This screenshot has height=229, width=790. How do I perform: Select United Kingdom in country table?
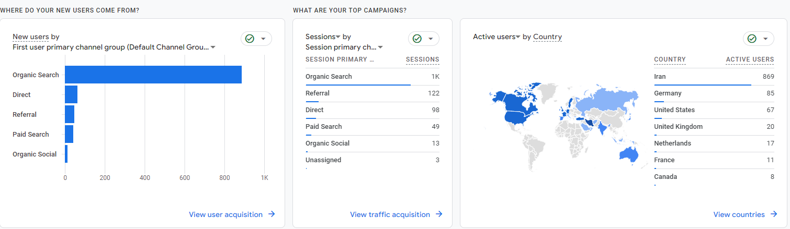pyautogui.click(x=714, y=127)
